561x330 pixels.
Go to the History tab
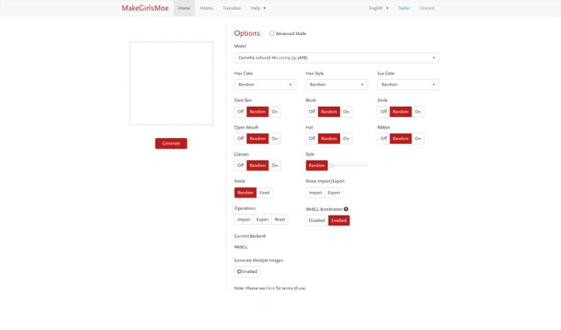[x=207, y=8]
